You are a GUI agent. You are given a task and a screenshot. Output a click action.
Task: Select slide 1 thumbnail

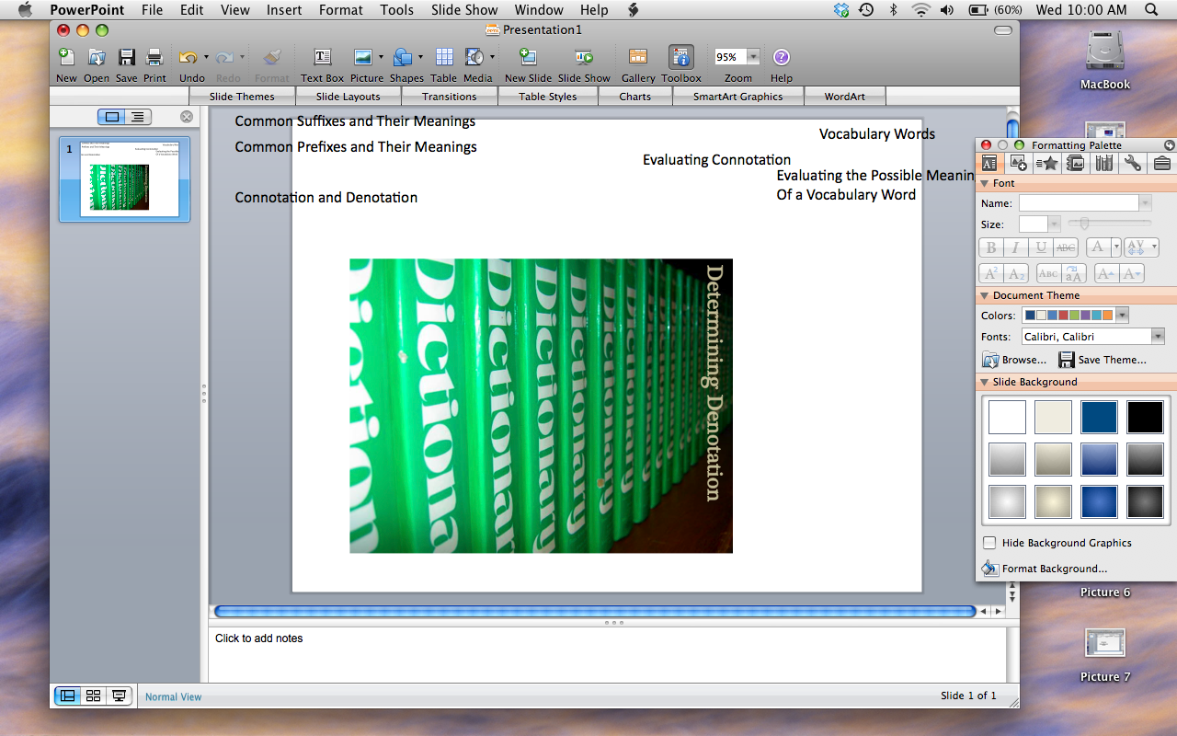[124, 179]
